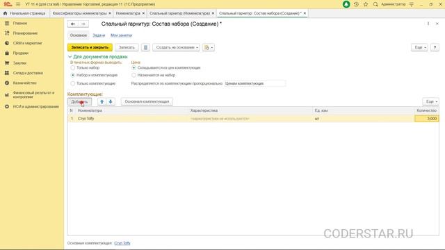Open the Стул Toffy main component link
Screen dimensions: 445x250
click(x=122, y=243)
